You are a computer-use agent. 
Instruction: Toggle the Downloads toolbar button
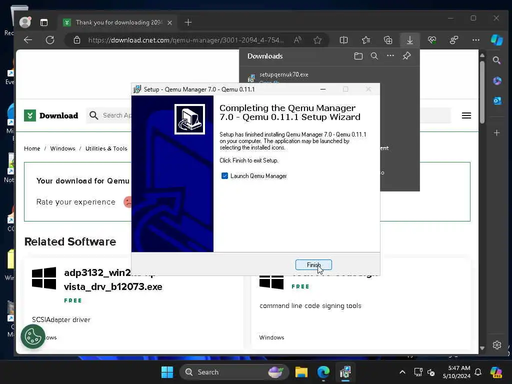tap(410, 40)
